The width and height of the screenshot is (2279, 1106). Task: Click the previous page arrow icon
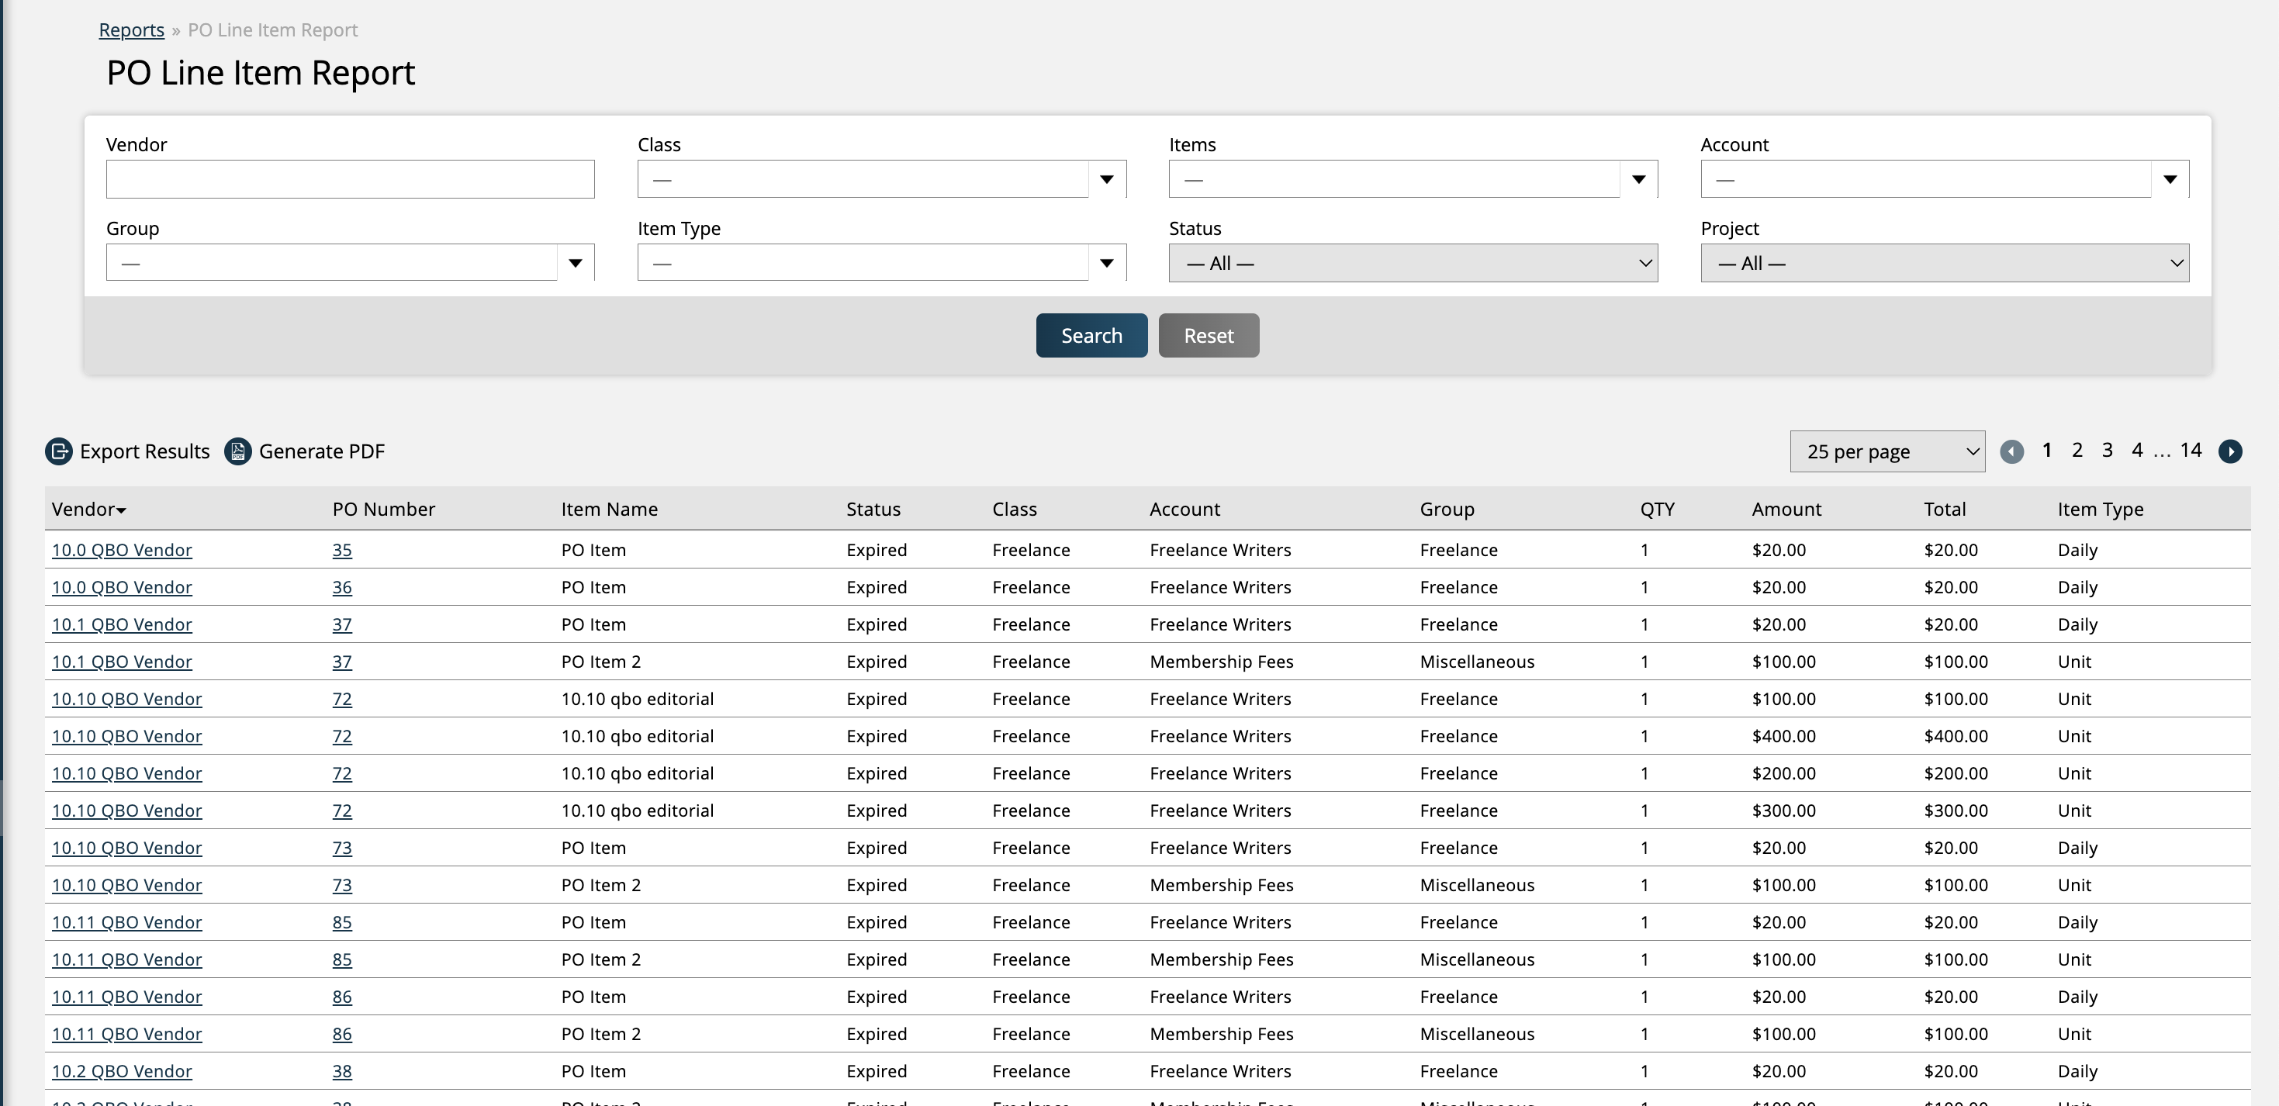tap(2012, 451)
